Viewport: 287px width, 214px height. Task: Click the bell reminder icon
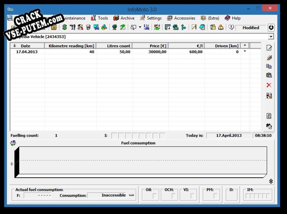[x=221, y=27]
